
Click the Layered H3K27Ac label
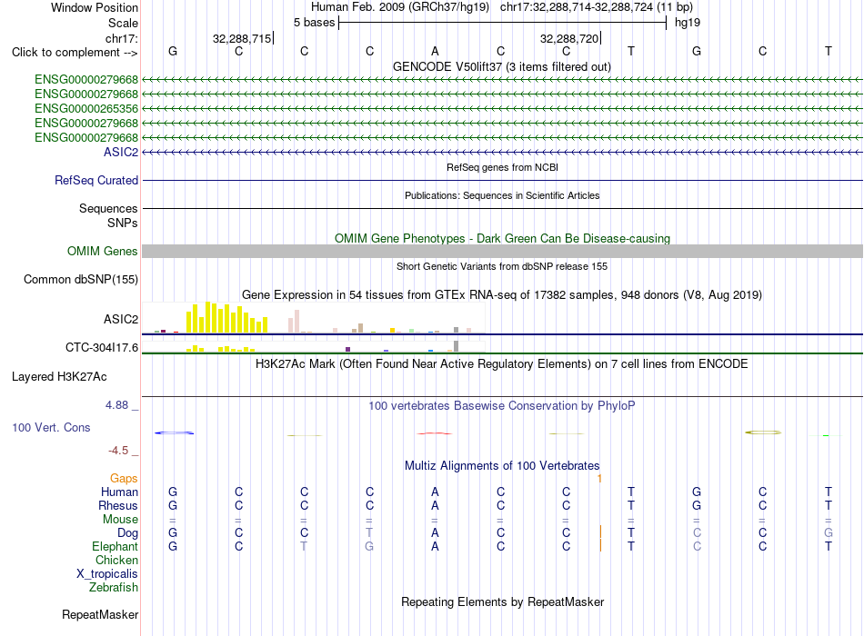point(59,377)
